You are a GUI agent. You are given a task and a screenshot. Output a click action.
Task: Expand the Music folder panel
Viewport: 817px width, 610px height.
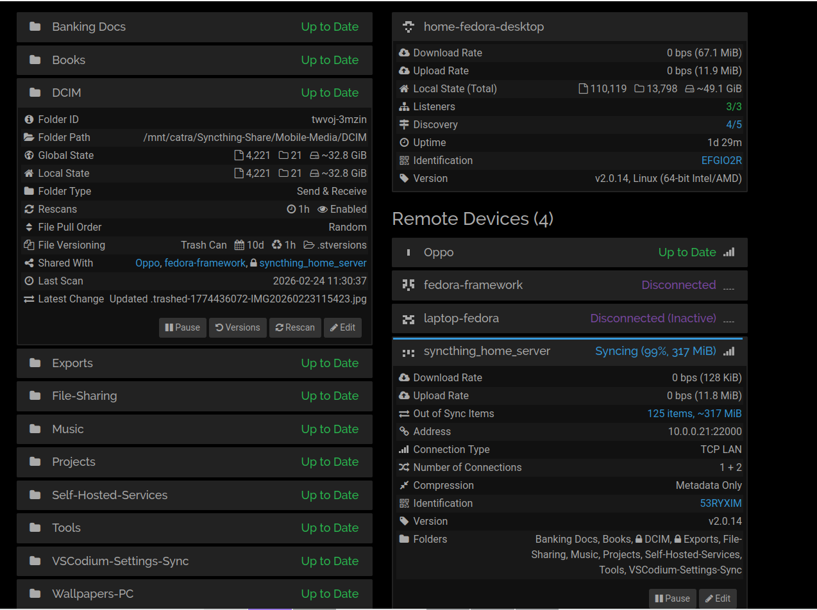click(194, 429)
